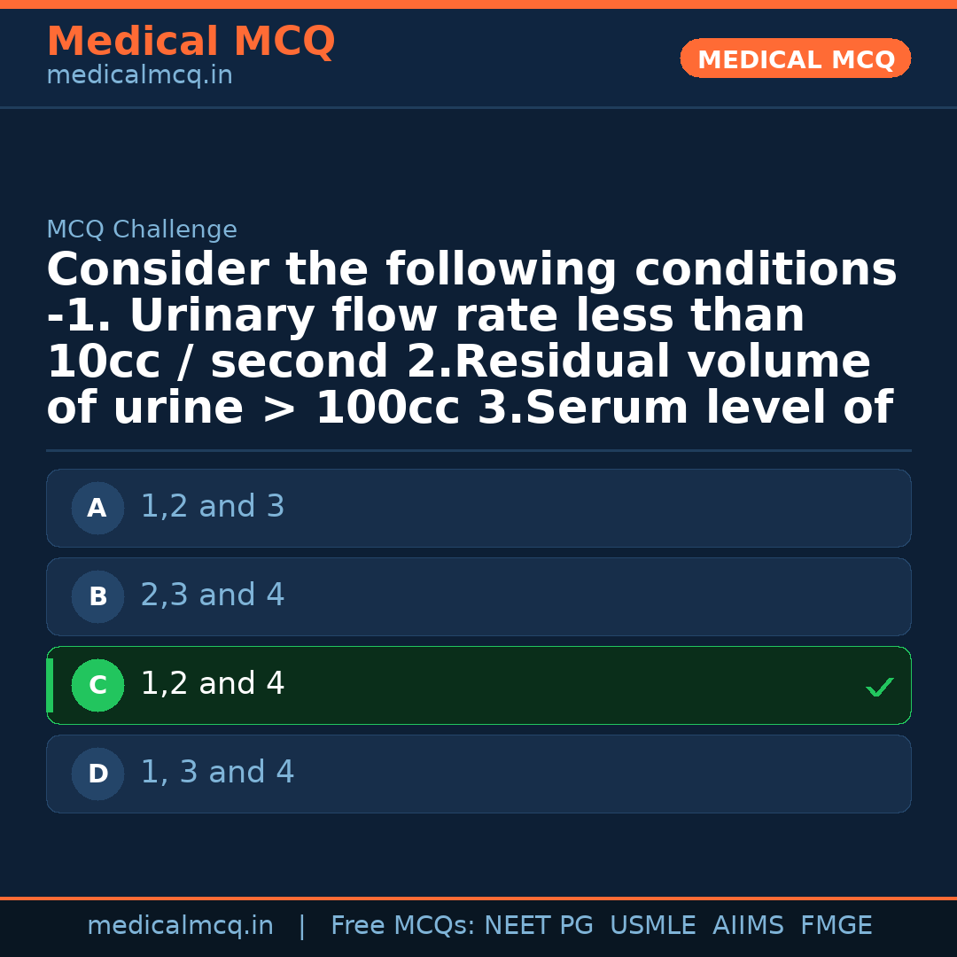Image resolution: width=957 pixels, height=957 pixels.
Task: Select the answer text "1,2 and 3"
Action: tap(213, 507)
